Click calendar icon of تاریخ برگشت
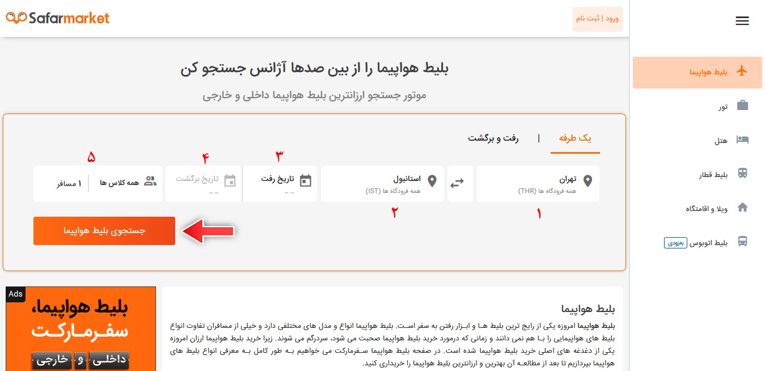765x371 pixels. pyautogui.click(x=230, y=181)
